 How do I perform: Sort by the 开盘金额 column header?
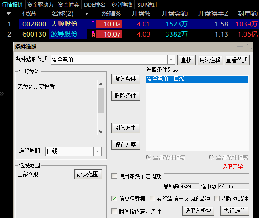coord(175,14)
